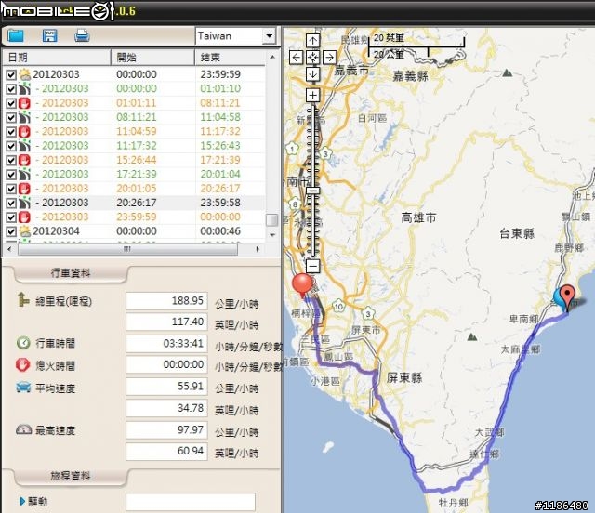
Task: Toggle checkbox for stop starting 01:01:11
Action: [11, 103]
